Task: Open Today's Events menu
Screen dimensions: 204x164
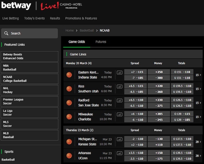Action: click(x=34, y=18)
